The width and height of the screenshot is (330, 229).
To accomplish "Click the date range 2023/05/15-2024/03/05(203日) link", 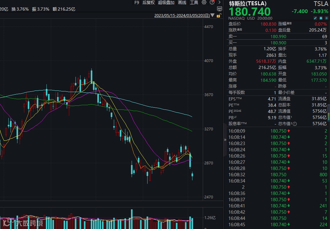I will pos(182,15).
